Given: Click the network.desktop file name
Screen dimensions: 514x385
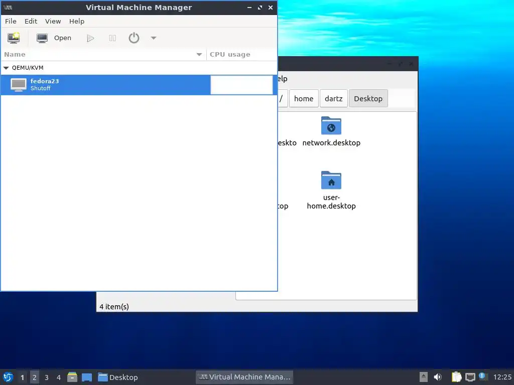Looking at the screenshot, I should pos(331,143).
